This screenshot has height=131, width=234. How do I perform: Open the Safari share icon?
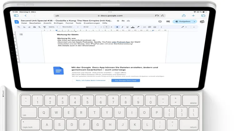[x=184, y=16]
